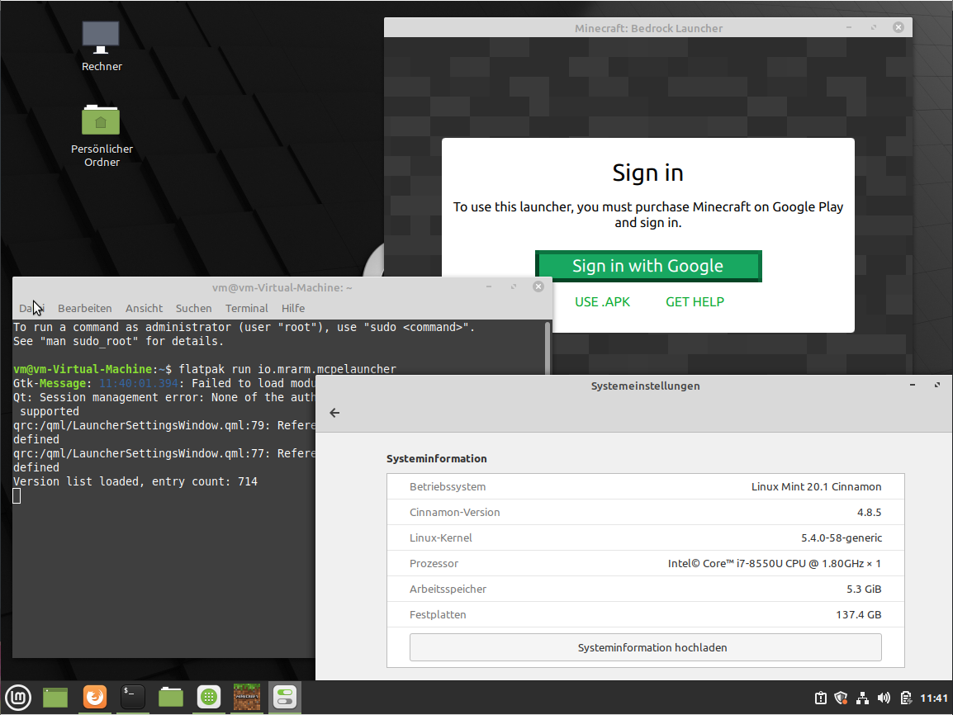Image resolution: width=953 pixels, height=715 pixels.
Task: Click Systeminformation hochladen button
Action: pos(646,647)
